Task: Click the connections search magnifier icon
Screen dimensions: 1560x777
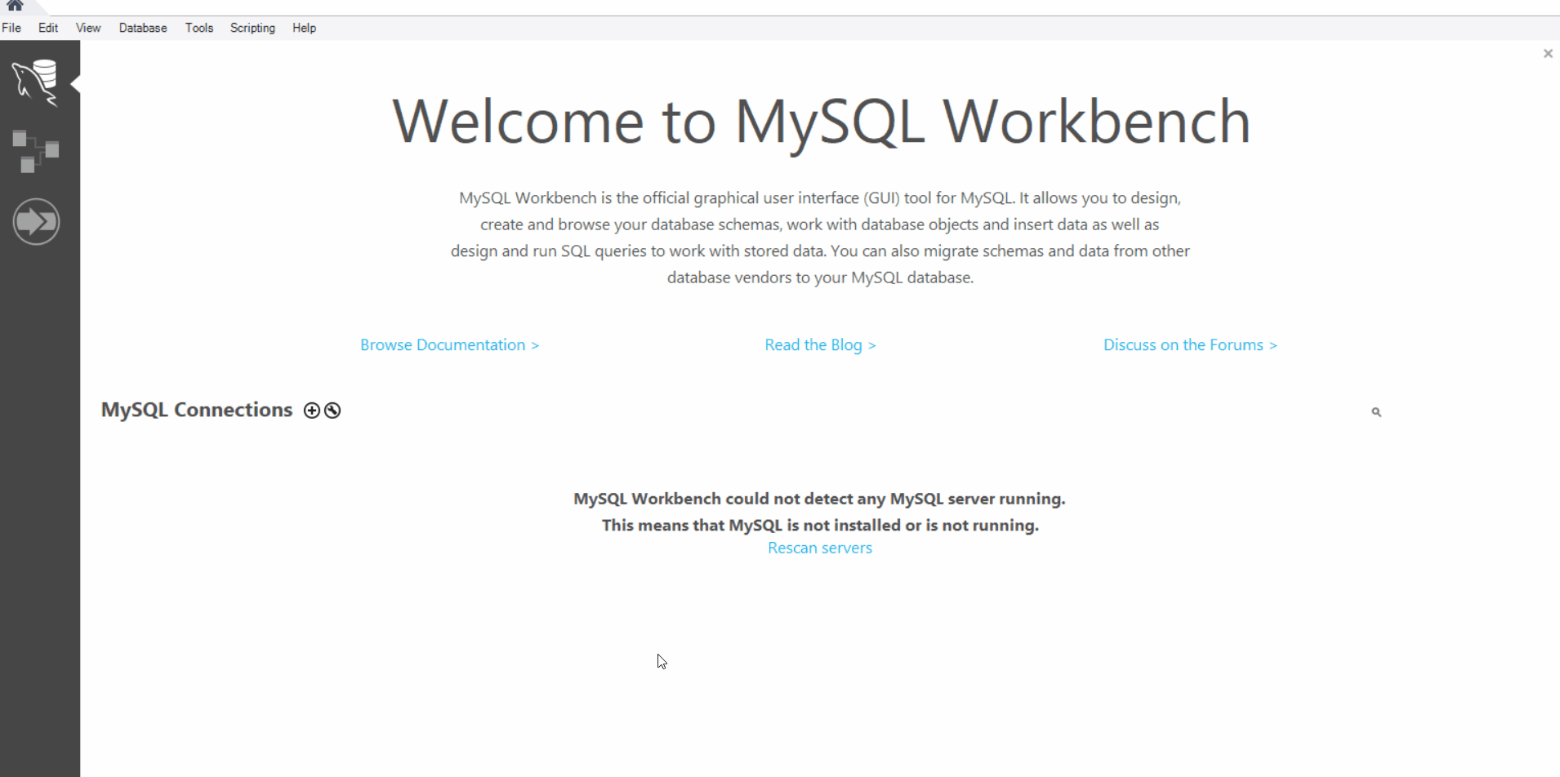Action: (1376, 412)
